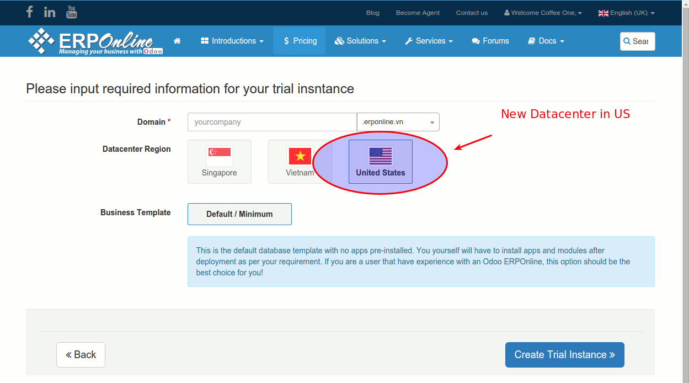This screenshot has width=689, height=383.
Task: Click the search magnifier icon
Action: pyautogui.click(x=627, y=41)
